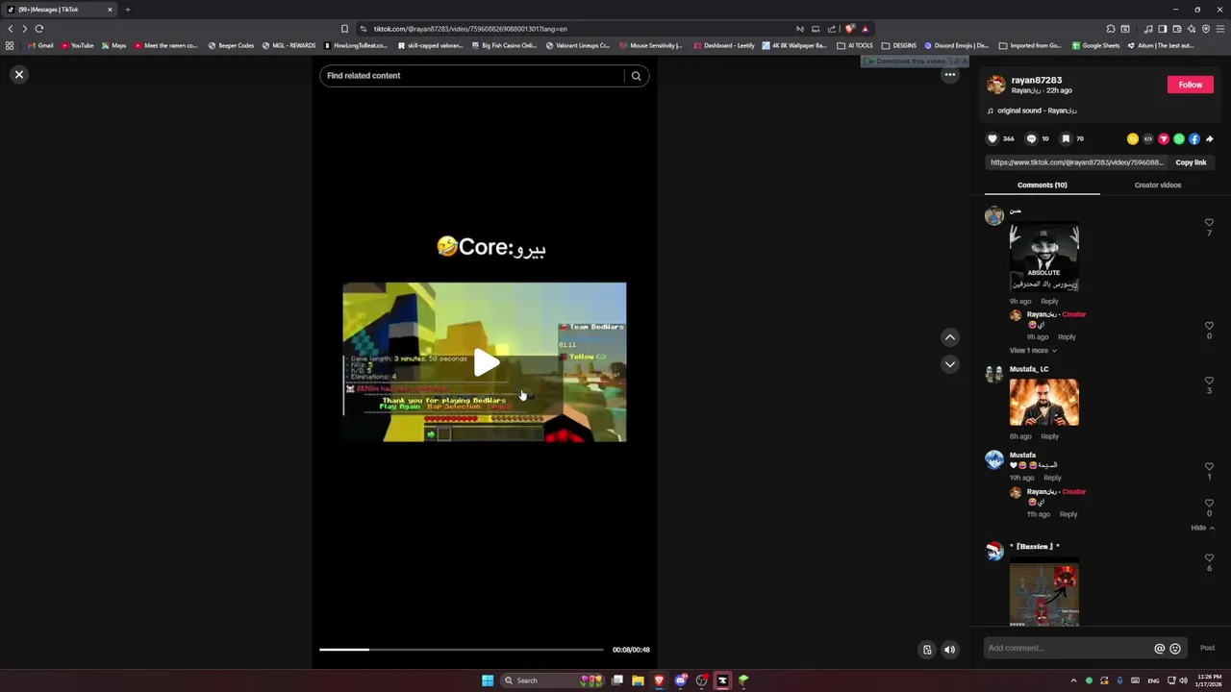Open Brave Wallet icon
Screen dimensions: 1231x692
click(1177, 29)
